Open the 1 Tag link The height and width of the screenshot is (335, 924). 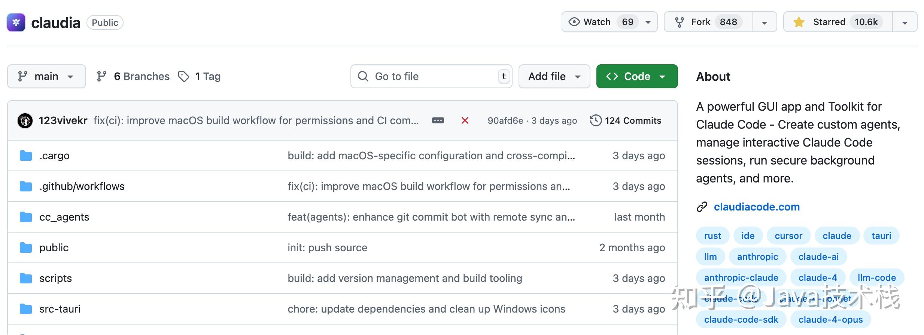[200, 76]
